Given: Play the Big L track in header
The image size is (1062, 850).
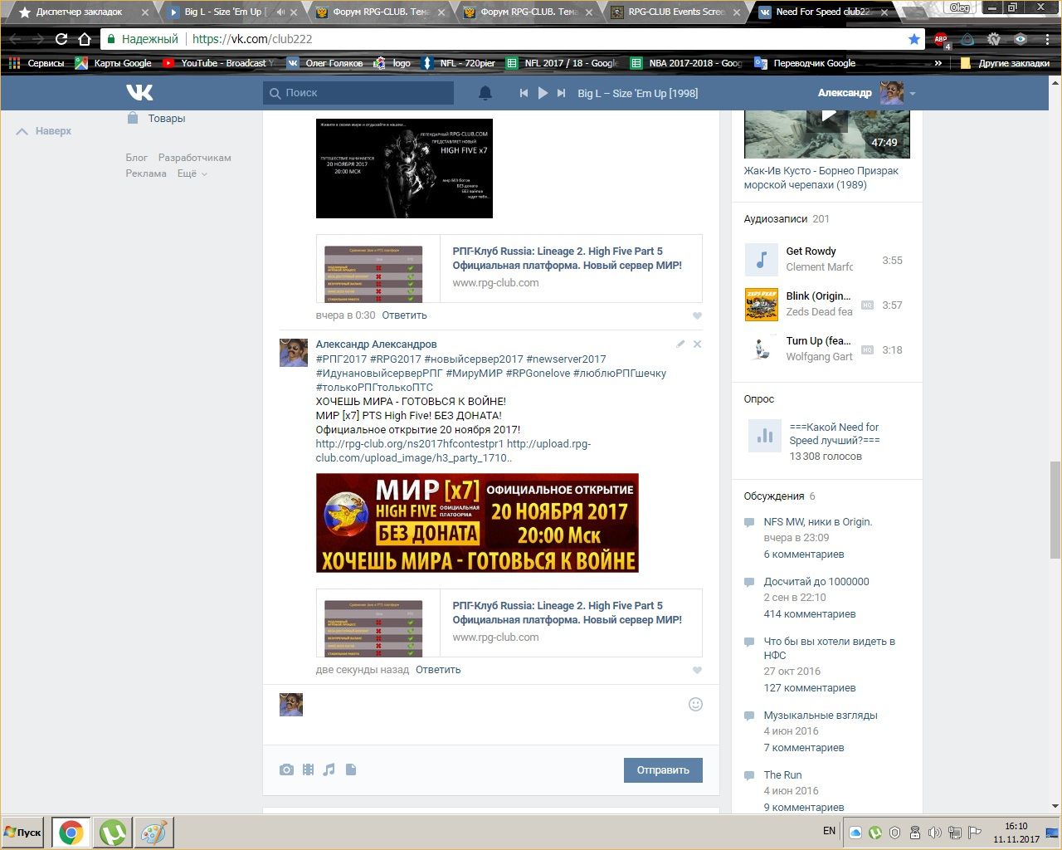Looking at the screenshot, I should click(543, 93).
